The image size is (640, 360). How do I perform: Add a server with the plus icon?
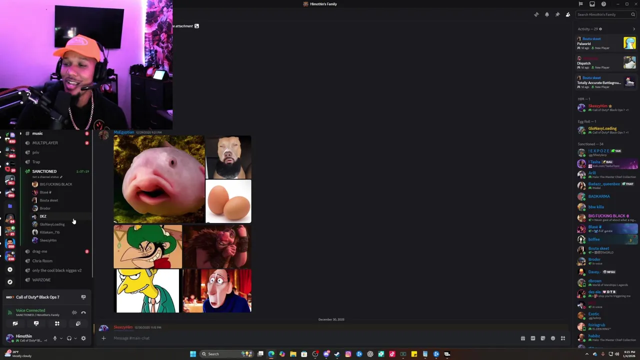(10, 269)
